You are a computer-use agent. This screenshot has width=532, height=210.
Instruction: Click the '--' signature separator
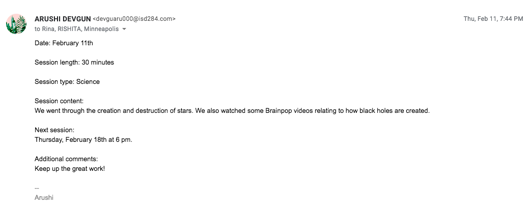coord(37,188)
